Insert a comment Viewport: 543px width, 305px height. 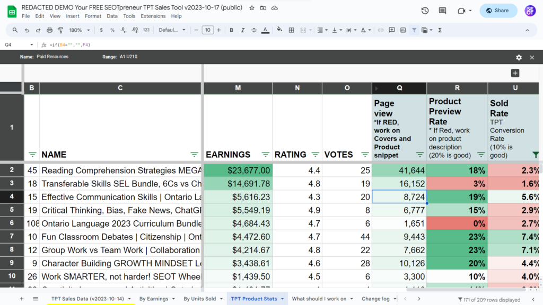pyautogui.click(x=391, y=30)
